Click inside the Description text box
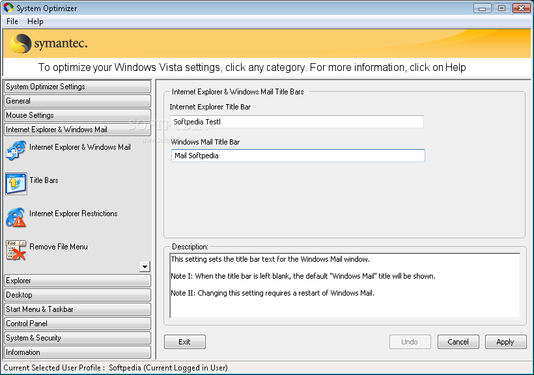The width and height of the screenshot is (534, 375). (344, 285)
